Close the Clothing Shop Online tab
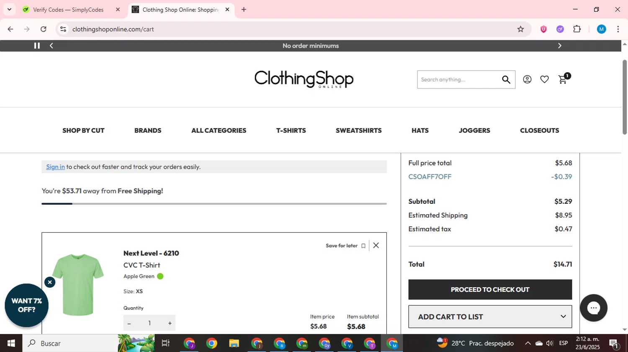Viewport: 628px width, 352px height. click(227, 10)
